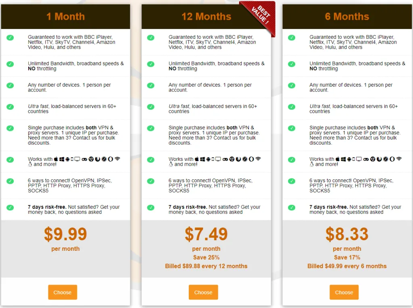The width and height of the screenshot is (413, 308).
Task: Click the gamepad icon in the 12 Months plan
Action: [225, 159]
